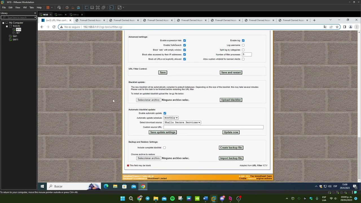Open Mail app in guest taskbar
This screenshot has height=203, width=361.
[x=134, y=186]
